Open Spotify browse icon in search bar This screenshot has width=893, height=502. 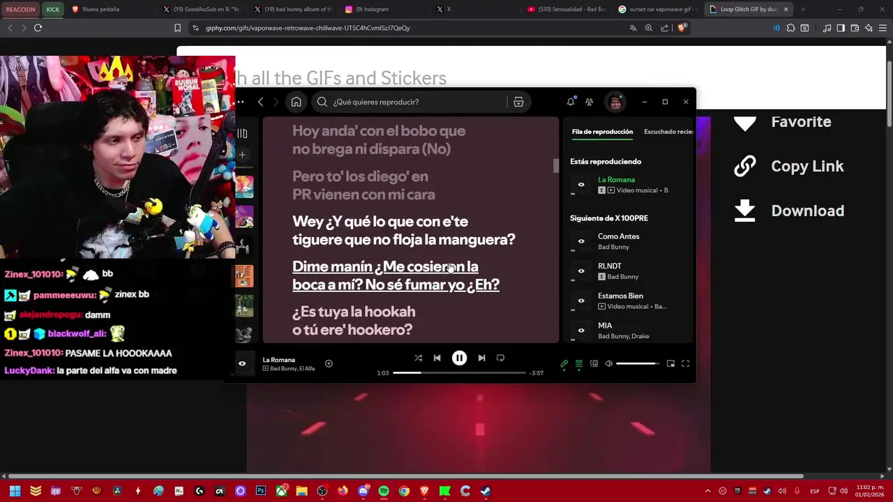(518, 102)
